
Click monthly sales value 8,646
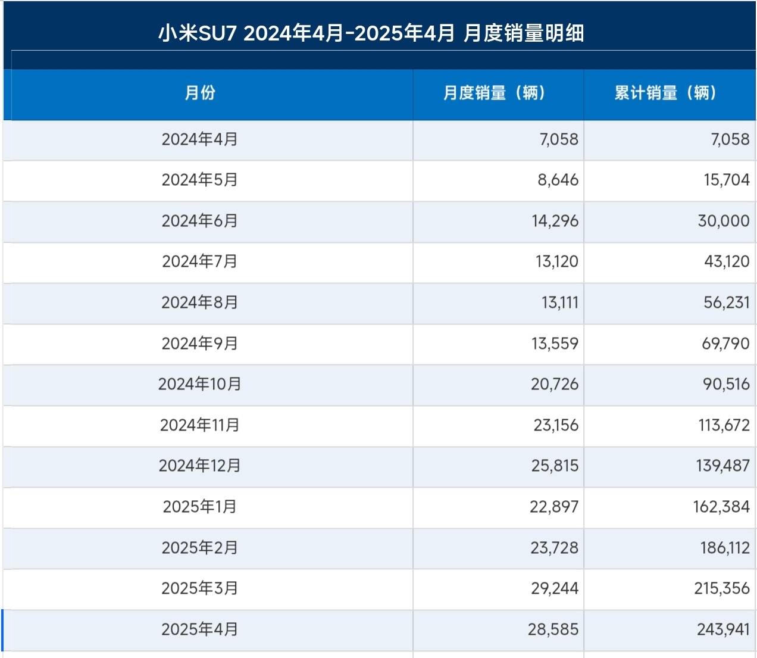point(558,180)
